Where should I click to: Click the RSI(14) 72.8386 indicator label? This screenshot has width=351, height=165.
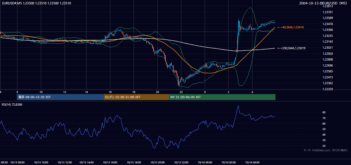(12, 105)
